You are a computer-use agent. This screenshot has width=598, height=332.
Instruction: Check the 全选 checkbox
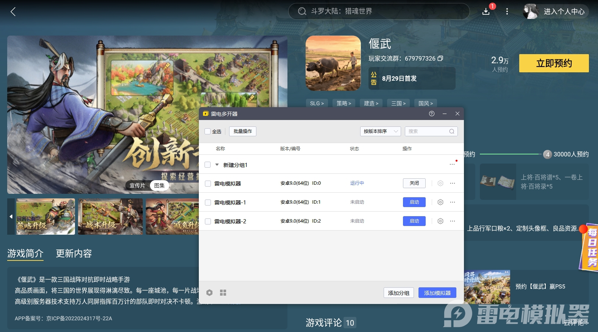(x=208, y=131)
